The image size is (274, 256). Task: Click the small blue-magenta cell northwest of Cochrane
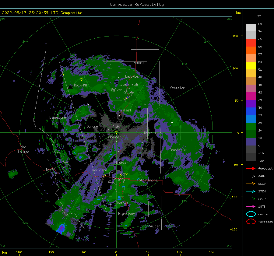pos(80,157)
